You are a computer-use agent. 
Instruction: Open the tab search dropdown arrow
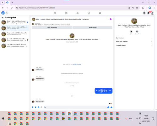click(3, 3)
